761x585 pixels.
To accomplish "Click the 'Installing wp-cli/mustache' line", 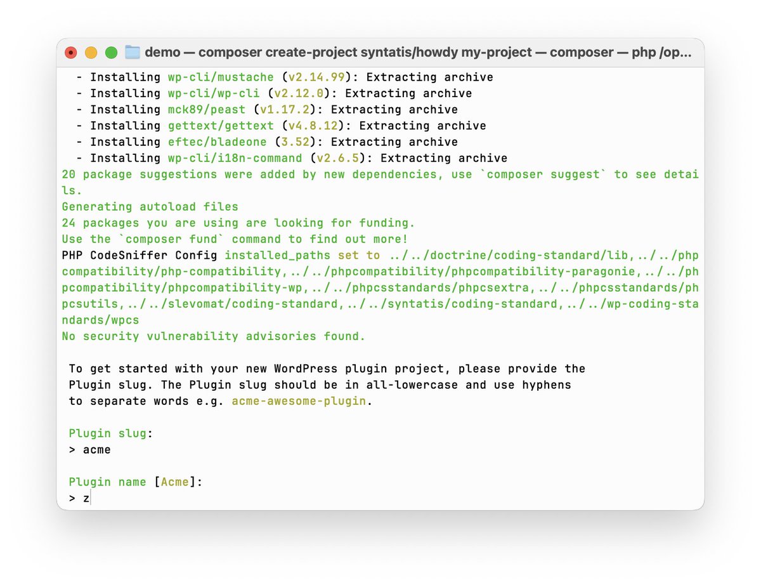I will 285,77.
